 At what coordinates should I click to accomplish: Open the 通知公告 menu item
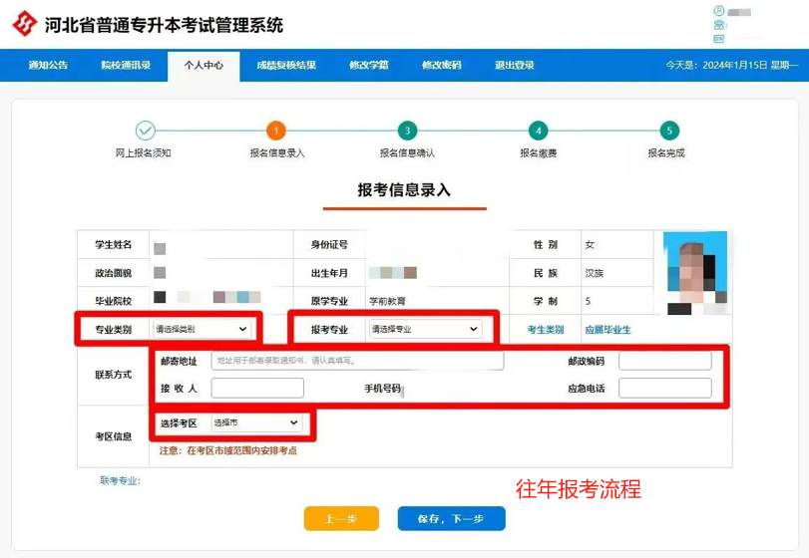pos(48,65)
